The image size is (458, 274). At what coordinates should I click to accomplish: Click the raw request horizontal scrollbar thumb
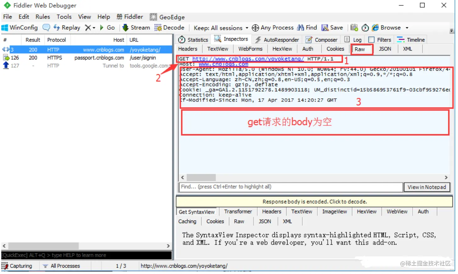pyautogui.click(x=201, y=178)
